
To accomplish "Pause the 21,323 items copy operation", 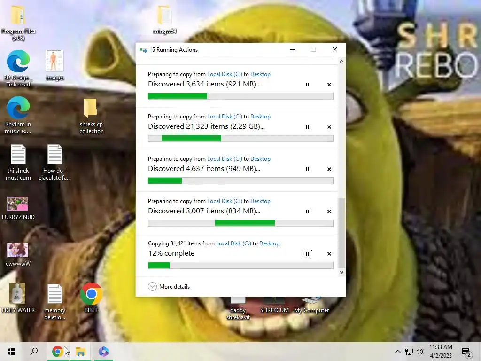I will (x=307, y=127).
